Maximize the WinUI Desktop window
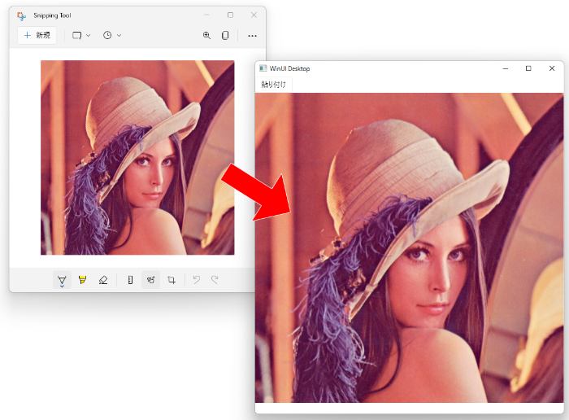Image resolution: width=569 pixels, height=420 pixels. coord(528,68)
